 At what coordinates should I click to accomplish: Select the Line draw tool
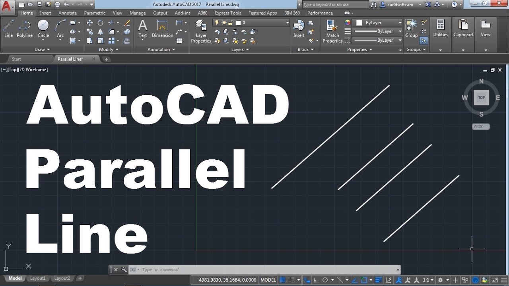pyautogui.click(x=8, y=29)
